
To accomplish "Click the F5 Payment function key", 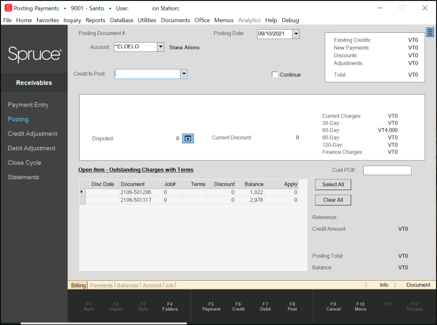I will (211, 307).
